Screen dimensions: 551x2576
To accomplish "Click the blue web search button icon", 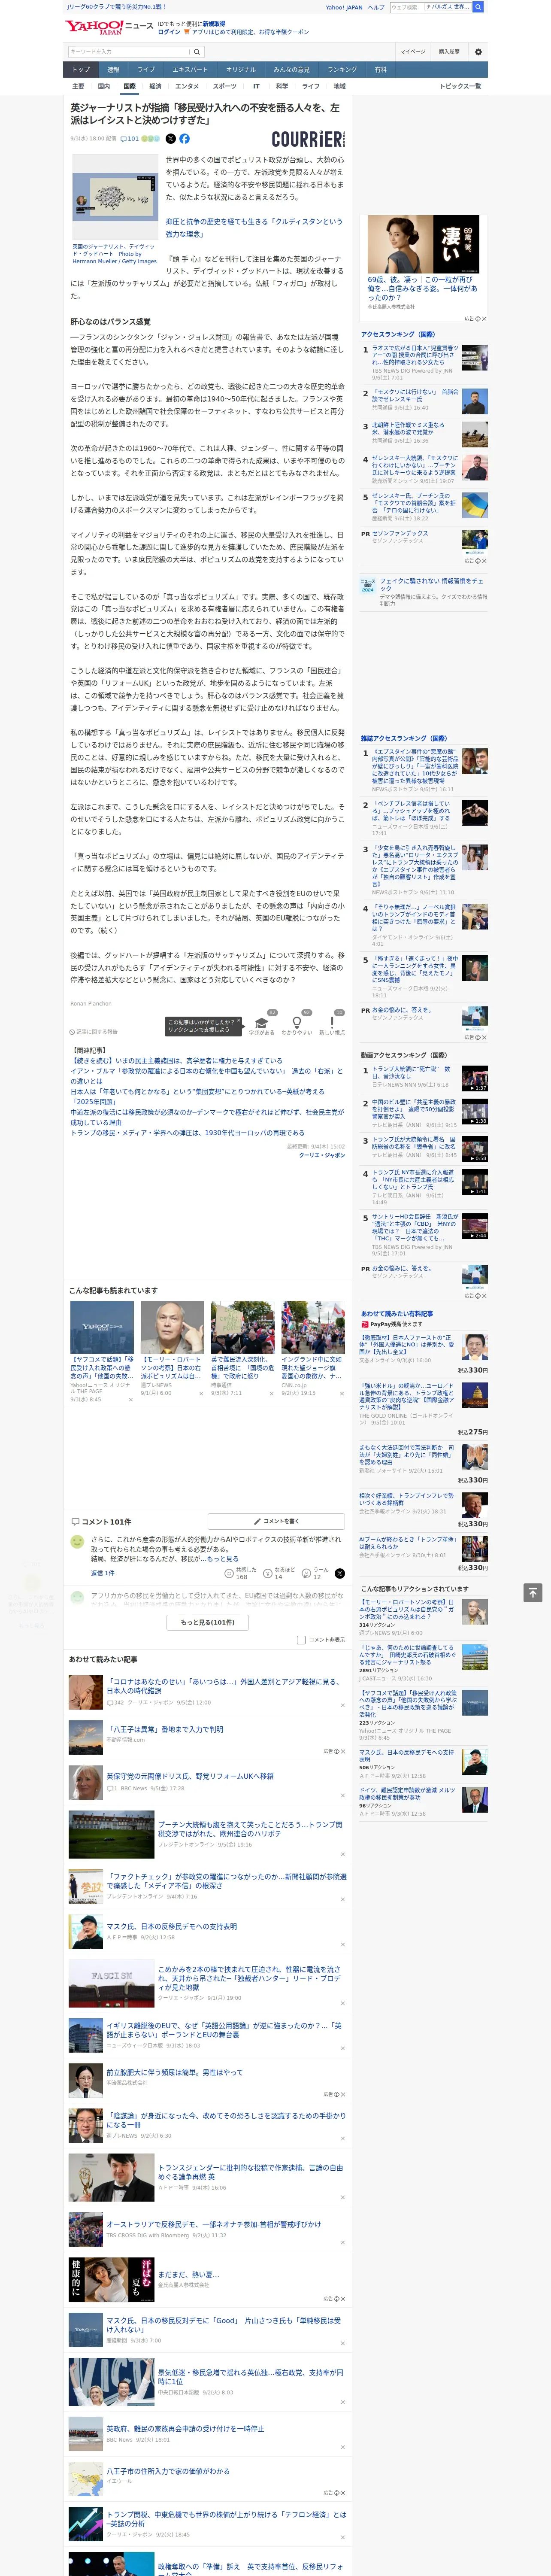I will (478, 7).
